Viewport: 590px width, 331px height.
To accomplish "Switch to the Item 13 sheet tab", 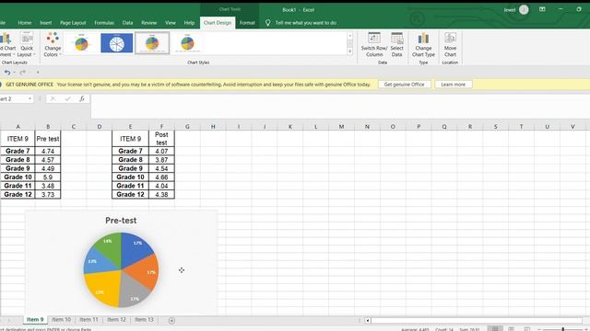I will coord(144,320).
